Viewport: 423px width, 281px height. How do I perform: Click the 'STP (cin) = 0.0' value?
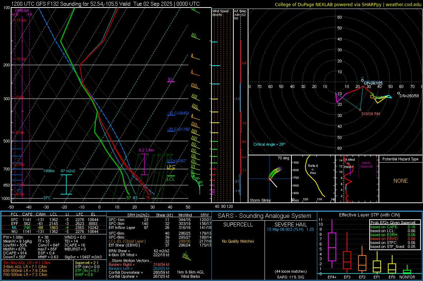point(87,267)
